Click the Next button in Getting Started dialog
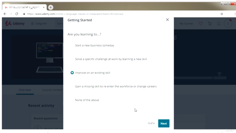Screen dimensions: 236x133 point(164,123)
